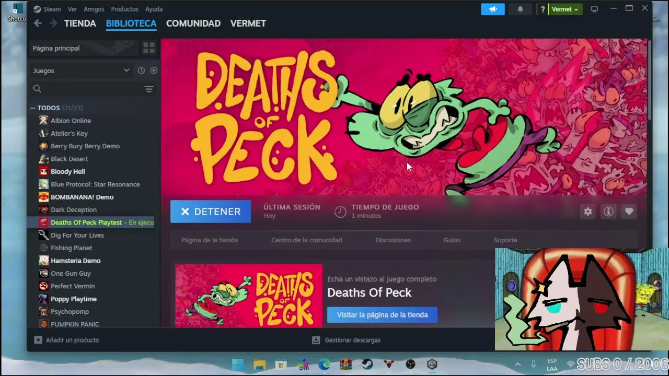Open the Ayuda menu
669x376 pixels.
pyautogui.click(x=154, y=9)
